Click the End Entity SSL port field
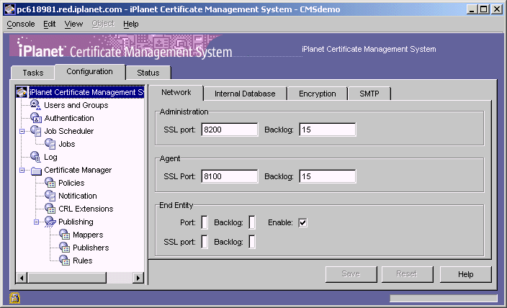Viewport: 507px width, 308px height. (205, 242)
